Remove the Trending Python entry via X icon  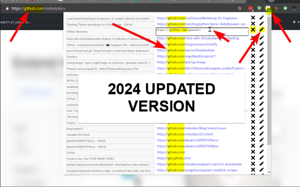point(253,24)
